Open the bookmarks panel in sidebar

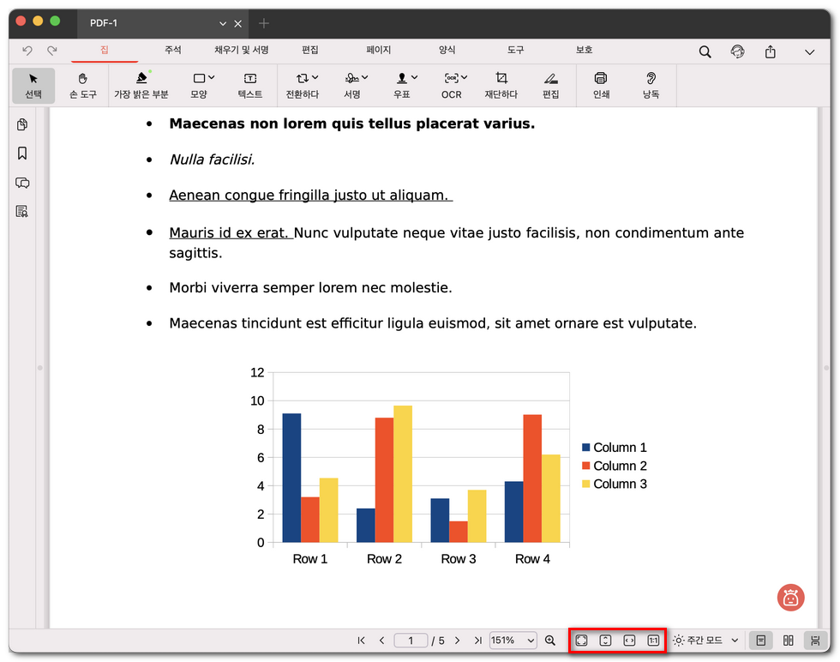tap(22, 153)
